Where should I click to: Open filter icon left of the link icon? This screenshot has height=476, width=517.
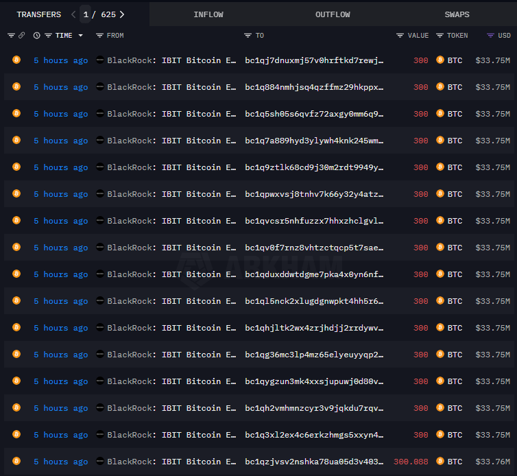11,35
